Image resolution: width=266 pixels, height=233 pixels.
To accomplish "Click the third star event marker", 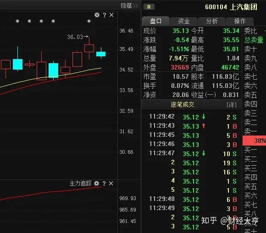I will pyautogui.click(x=41, y=21).
